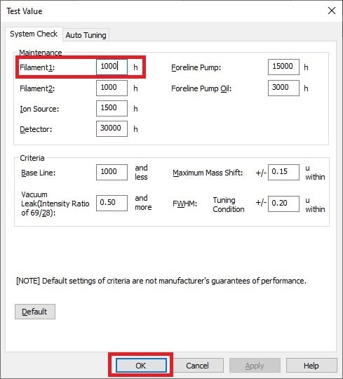Open Help for this dialog

(x=311, y=365)
